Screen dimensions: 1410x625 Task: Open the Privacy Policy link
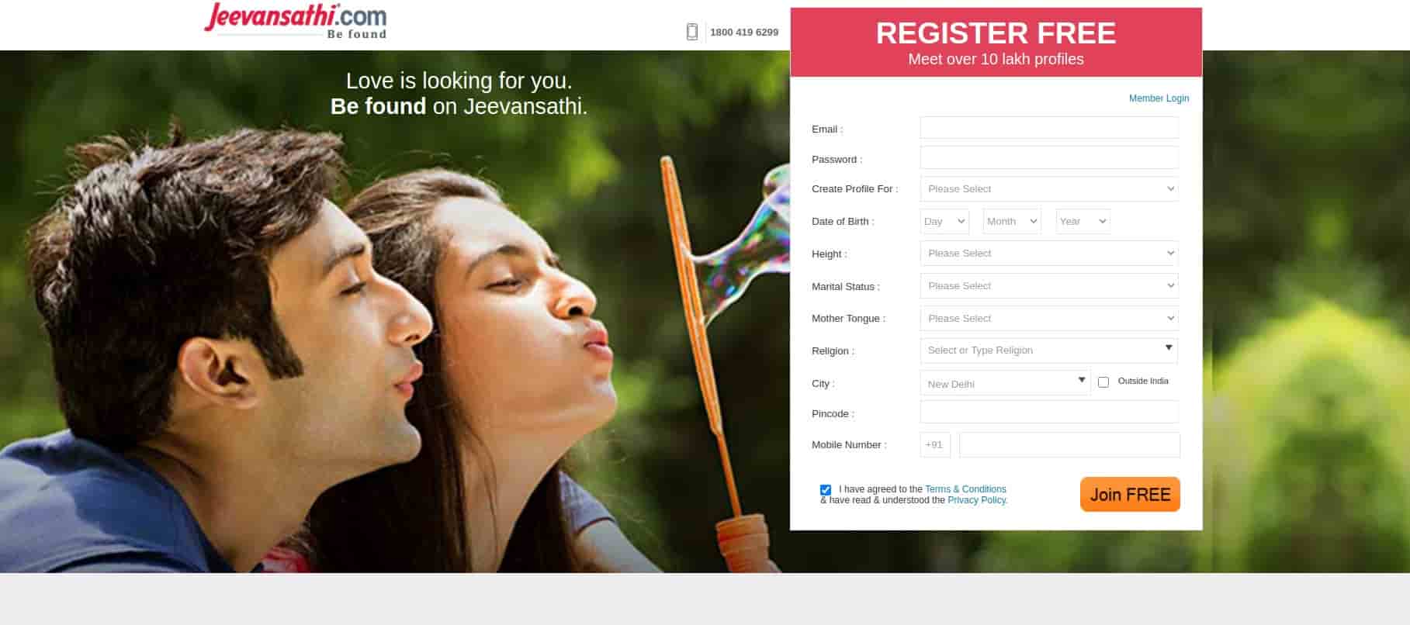tap(976, 500)
